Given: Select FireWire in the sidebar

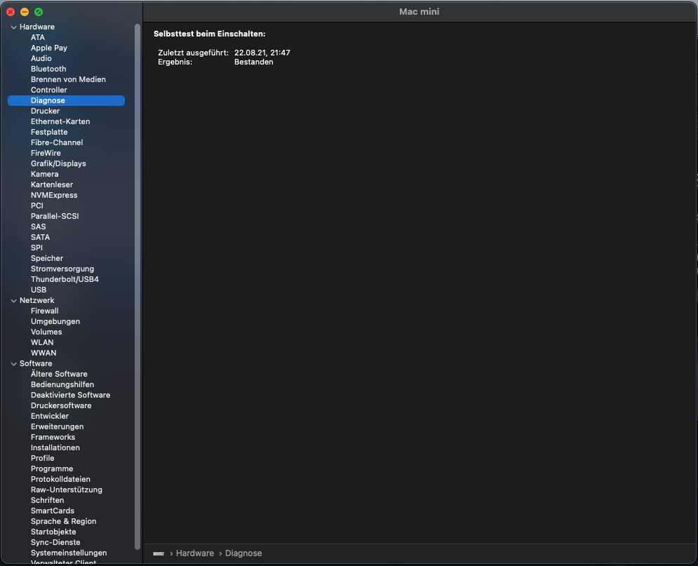Looking at the screenshot, I should (x=46, y=153).
